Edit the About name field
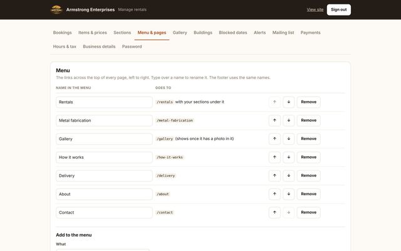 coord(104,194)
